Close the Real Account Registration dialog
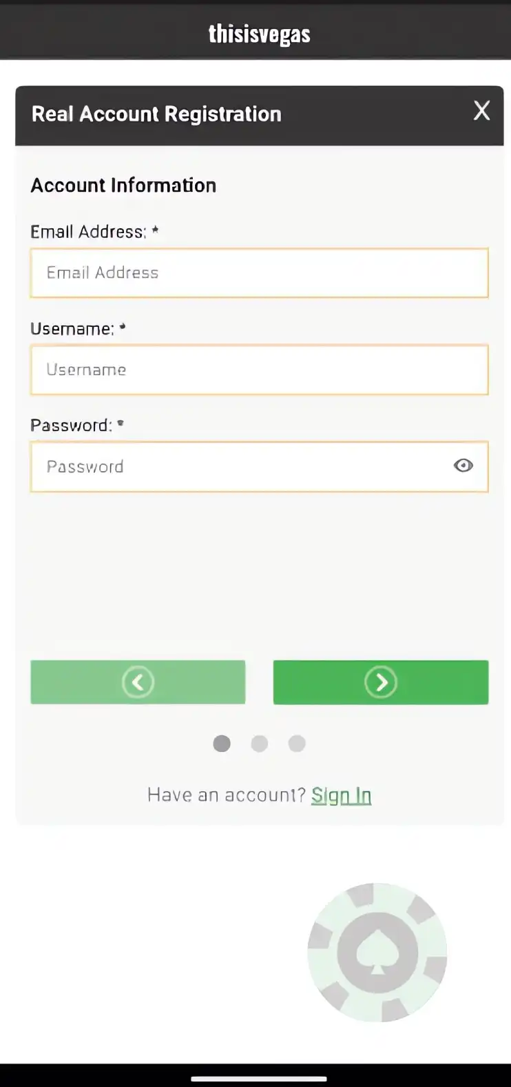This screenshot has height=1087, width=511. 481,111
